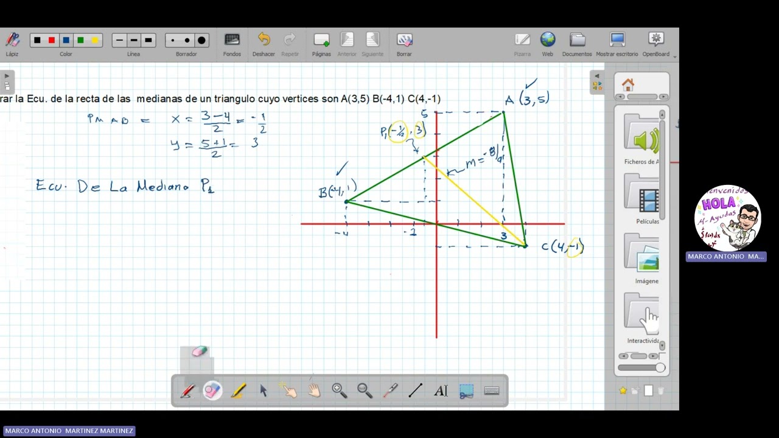This screenshot has height=438, width=779.
Task: Click the breadcrumb scrollbar right arrow
Action: [x=663, y=97]
